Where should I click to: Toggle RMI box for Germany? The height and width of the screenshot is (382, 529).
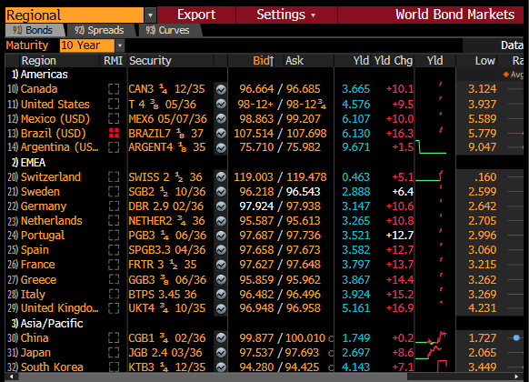pos(114,206)
